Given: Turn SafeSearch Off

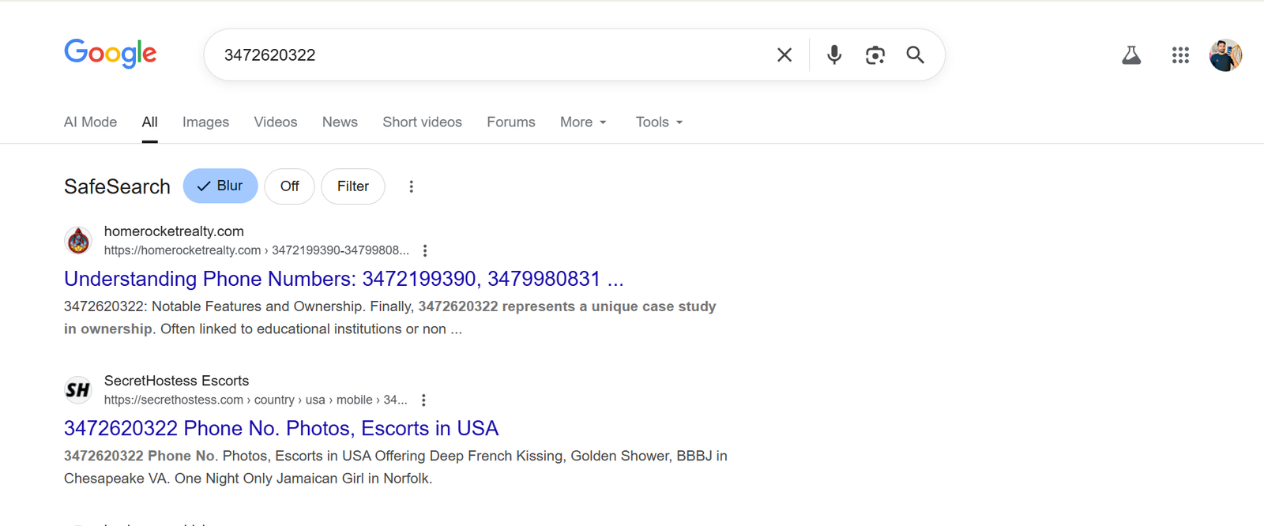Looking at the screenshot, I should [x=289, y=186].
